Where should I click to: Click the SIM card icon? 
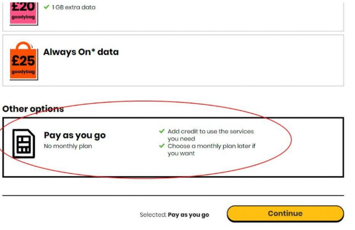point(24,143)
